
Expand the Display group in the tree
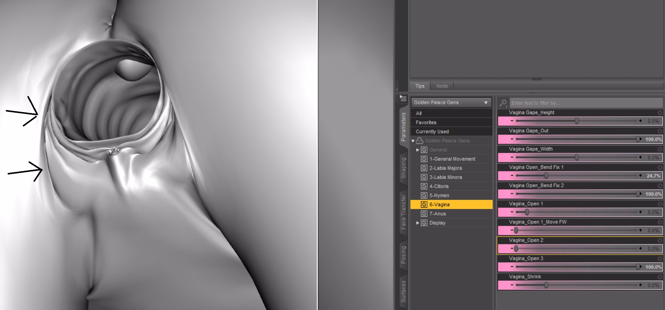click(418, 223)
